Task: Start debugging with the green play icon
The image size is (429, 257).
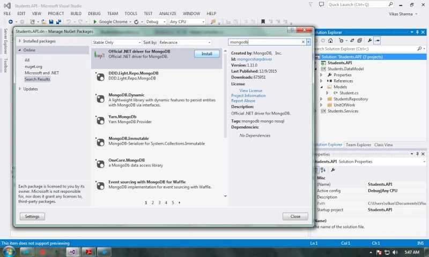Action: coord(95,21)
